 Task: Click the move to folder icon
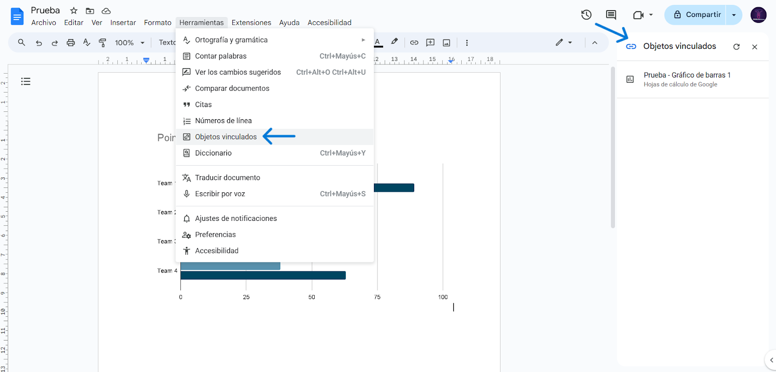[x=90, y=11]
